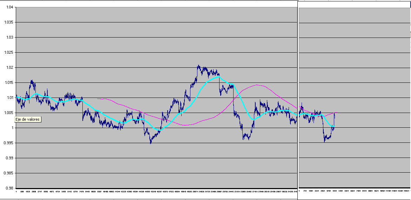Select the 0.995 value axis label
411x200 pixels.
coord(9,143)
